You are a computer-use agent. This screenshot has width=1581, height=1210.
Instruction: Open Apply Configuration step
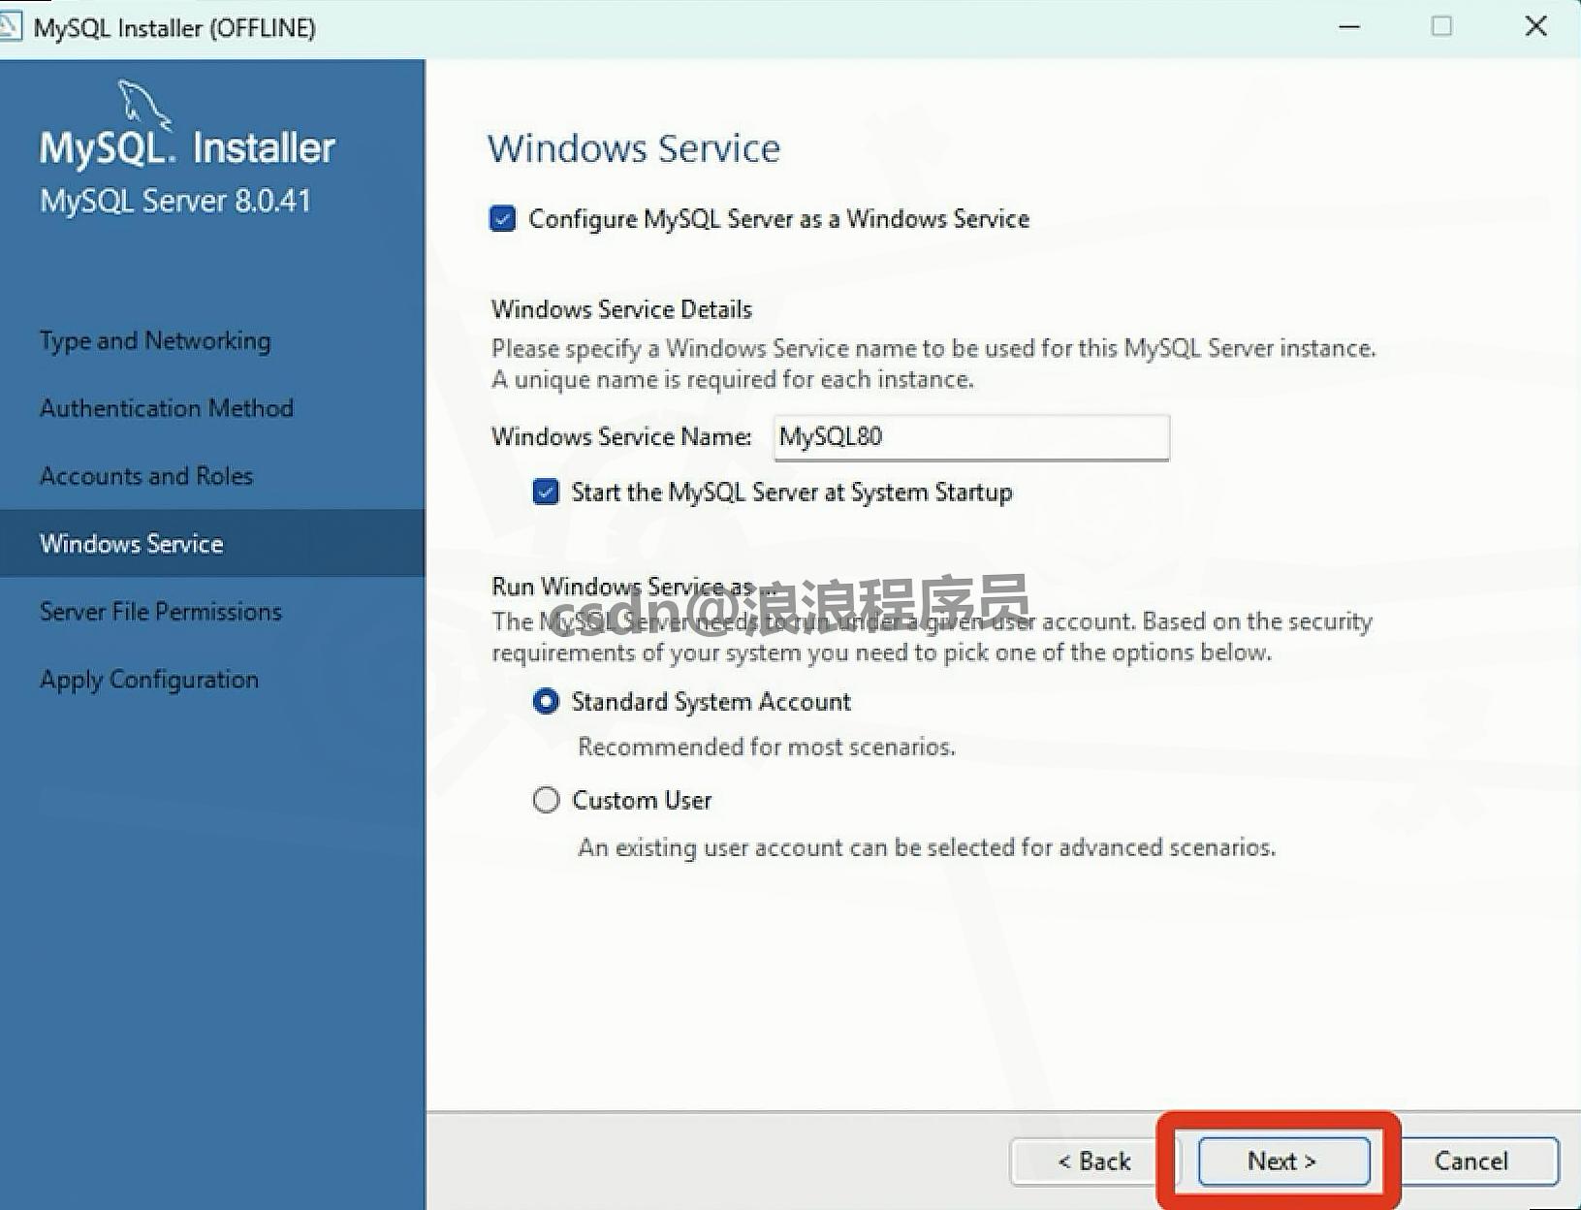tap(149, 680)
